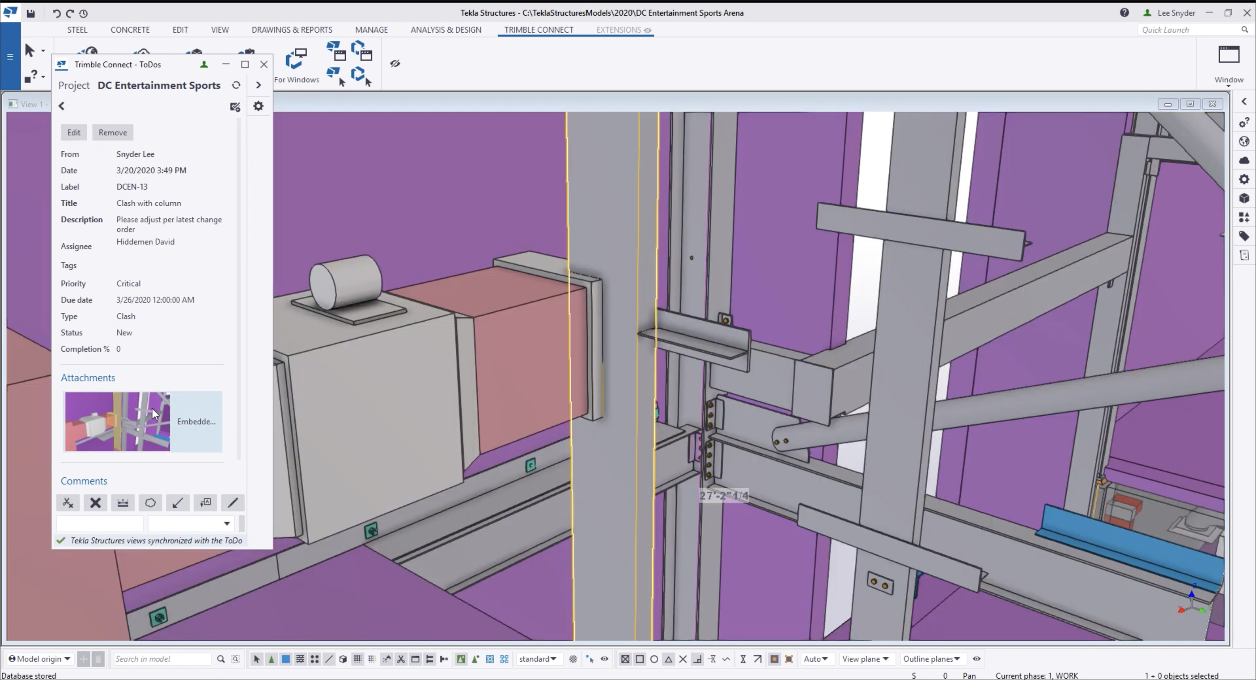Toggle snap to center points circle switch
Screen dimensions: 1256x680
pyautogui.click(x=654, y=659)
